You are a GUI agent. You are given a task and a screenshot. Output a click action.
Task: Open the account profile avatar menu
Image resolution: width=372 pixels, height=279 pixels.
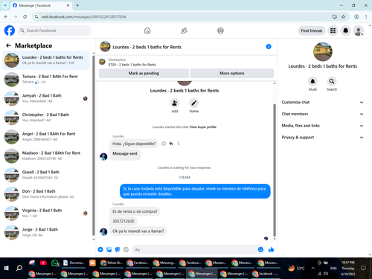(359, 31)
